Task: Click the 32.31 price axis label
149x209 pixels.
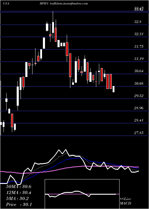Action: pyautogui.click(x=139, y=34)
